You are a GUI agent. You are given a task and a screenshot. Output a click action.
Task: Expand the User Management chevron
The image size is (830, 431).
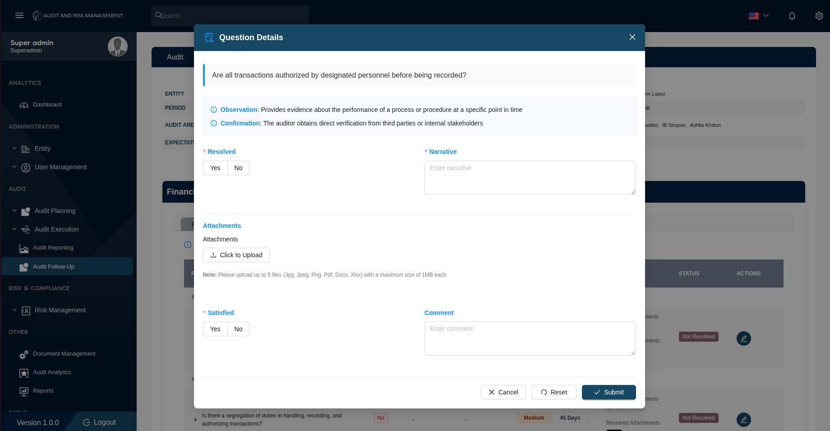[14, 167]
